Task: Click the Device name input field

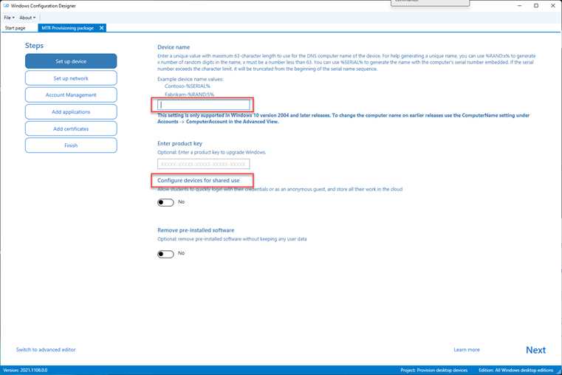Action: 204,105
